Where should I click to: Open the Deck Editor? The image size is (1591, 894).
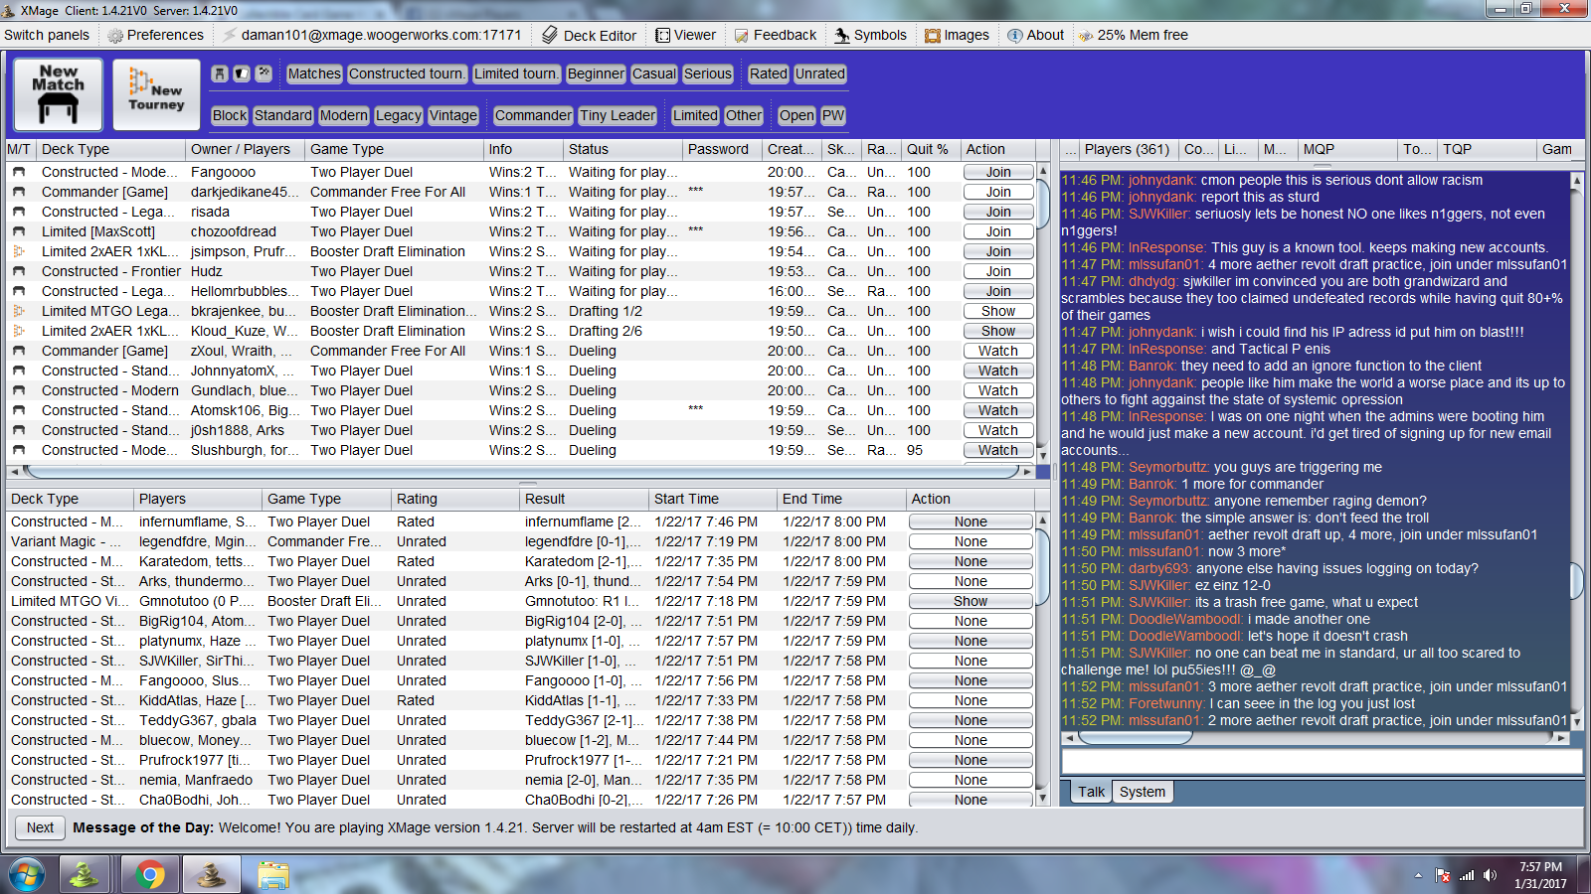[x=590, y=35]
